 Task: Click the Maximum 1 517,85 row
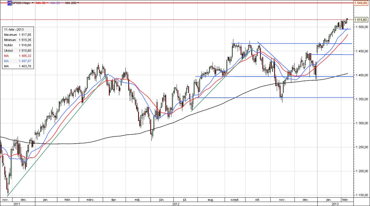[x=18, y=35]
